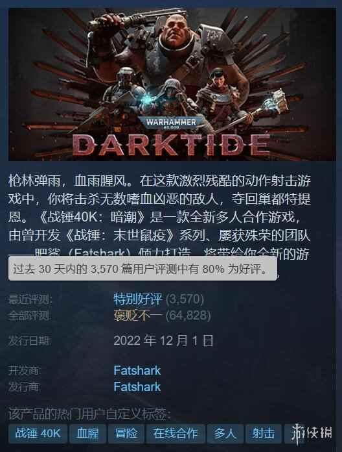The image size is (342, 452).
Task: Open the 褒贬不一 all reviews link
Action: (138, 316)
